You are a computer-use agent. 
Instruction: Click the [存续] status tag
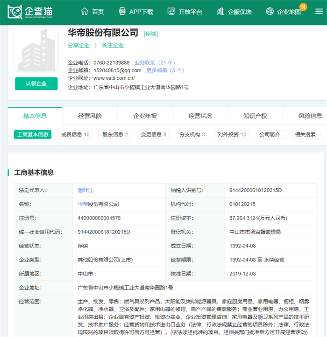151,34
